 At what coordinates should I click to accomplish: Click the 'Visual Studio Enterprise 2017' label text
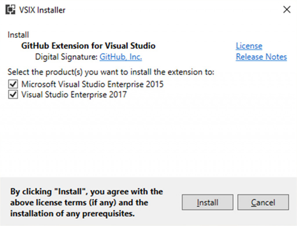[74, 95]
